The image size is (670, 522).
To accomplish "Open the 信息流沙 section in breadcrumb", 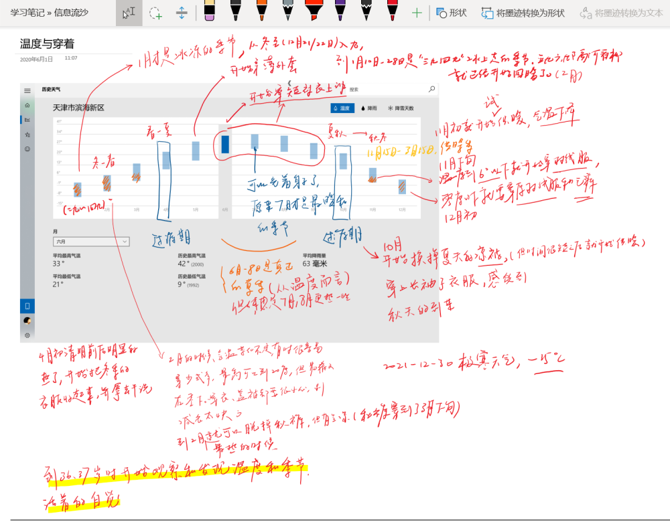I will tap(71, 12).
